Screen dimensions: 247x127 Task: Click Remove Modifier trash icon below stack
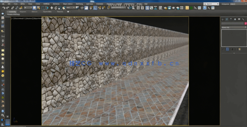pyautogui.click(x=235, y=49)
